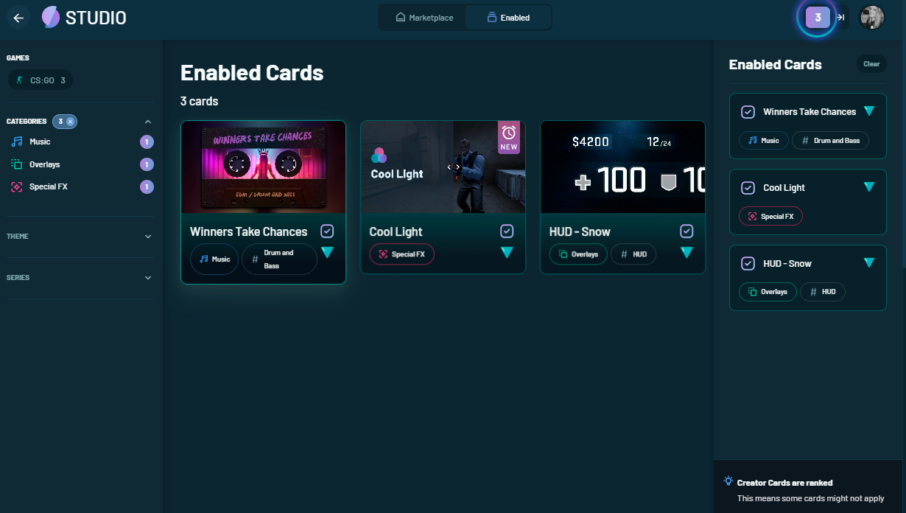
Task: Clear category filter with the X icon
Action: 70,122
